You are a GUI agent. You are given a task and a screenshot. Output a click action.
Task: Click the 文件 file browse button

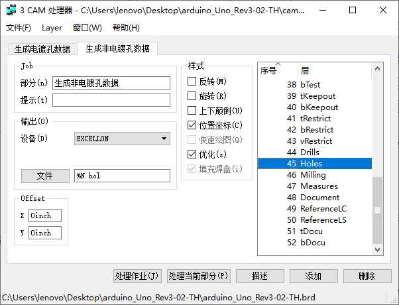click(x=45, y=176)
